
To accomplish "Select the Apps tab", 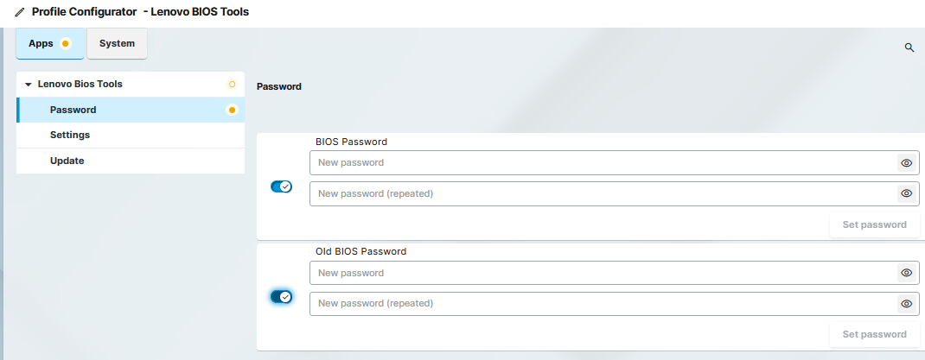I will coord(41,43).
